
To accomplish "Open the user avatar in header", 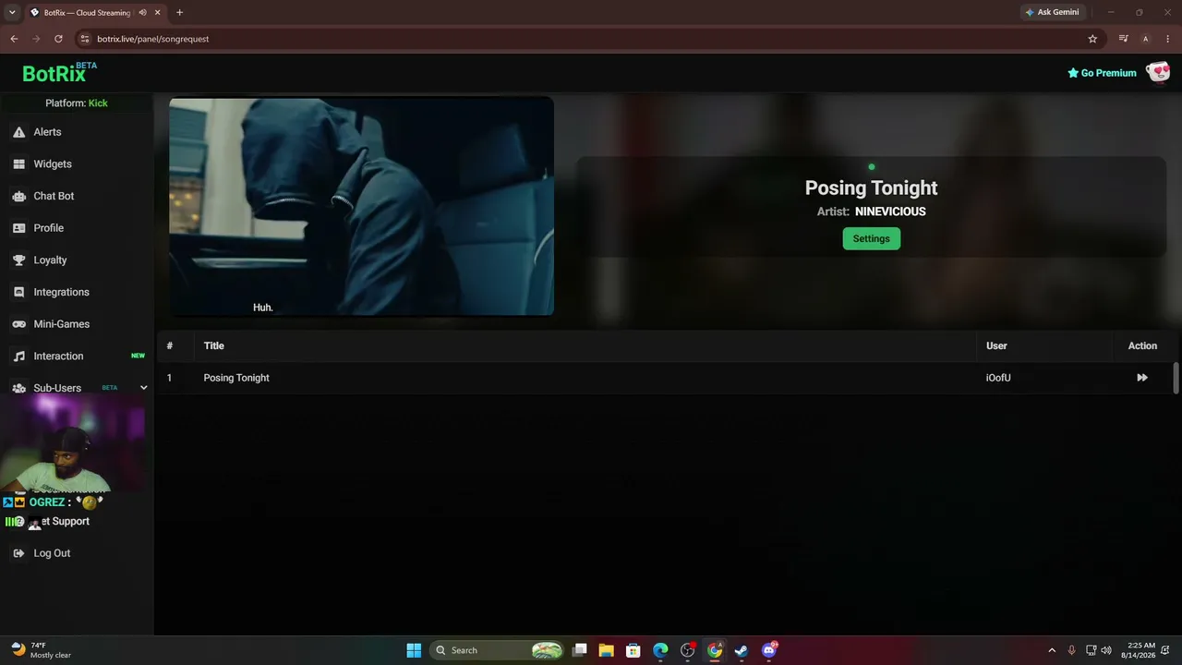I will (x=1158, y=72).
